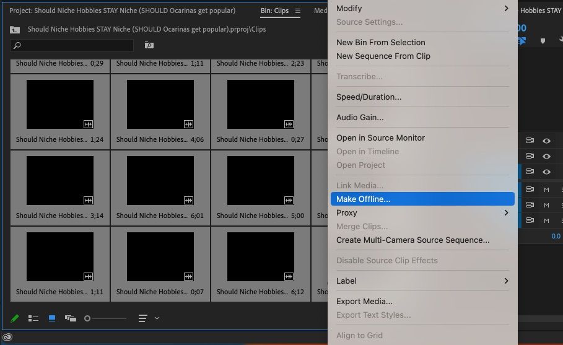Click the audio badge on the 0;07 clip

tap(188, 276)
